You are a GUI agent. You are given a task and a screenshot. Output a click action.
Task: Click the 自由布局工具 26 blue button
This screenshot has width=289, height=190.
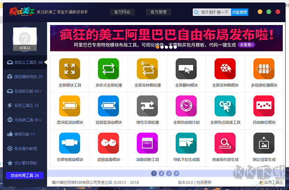click(x=25, y=176)
